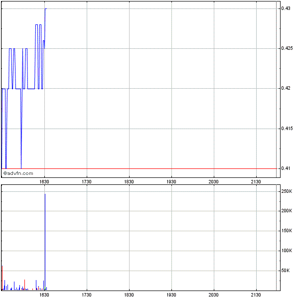Click the 0.41 price axis label

tap(286, 168)
